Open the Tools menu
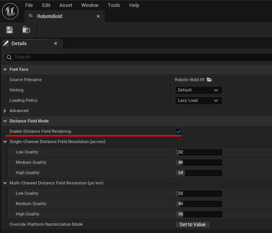The width and height of the screenshot is (272, 233). pos(114,5)
